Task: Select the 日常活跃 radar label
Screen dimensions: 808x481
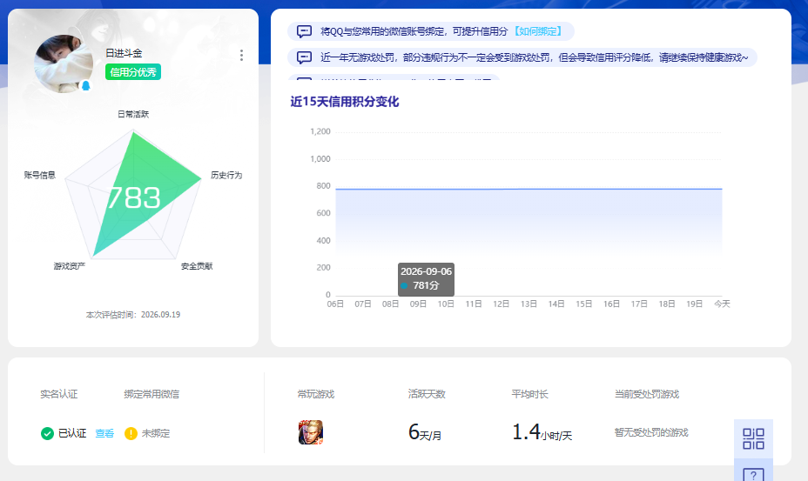Action: [x=133, y=114]
